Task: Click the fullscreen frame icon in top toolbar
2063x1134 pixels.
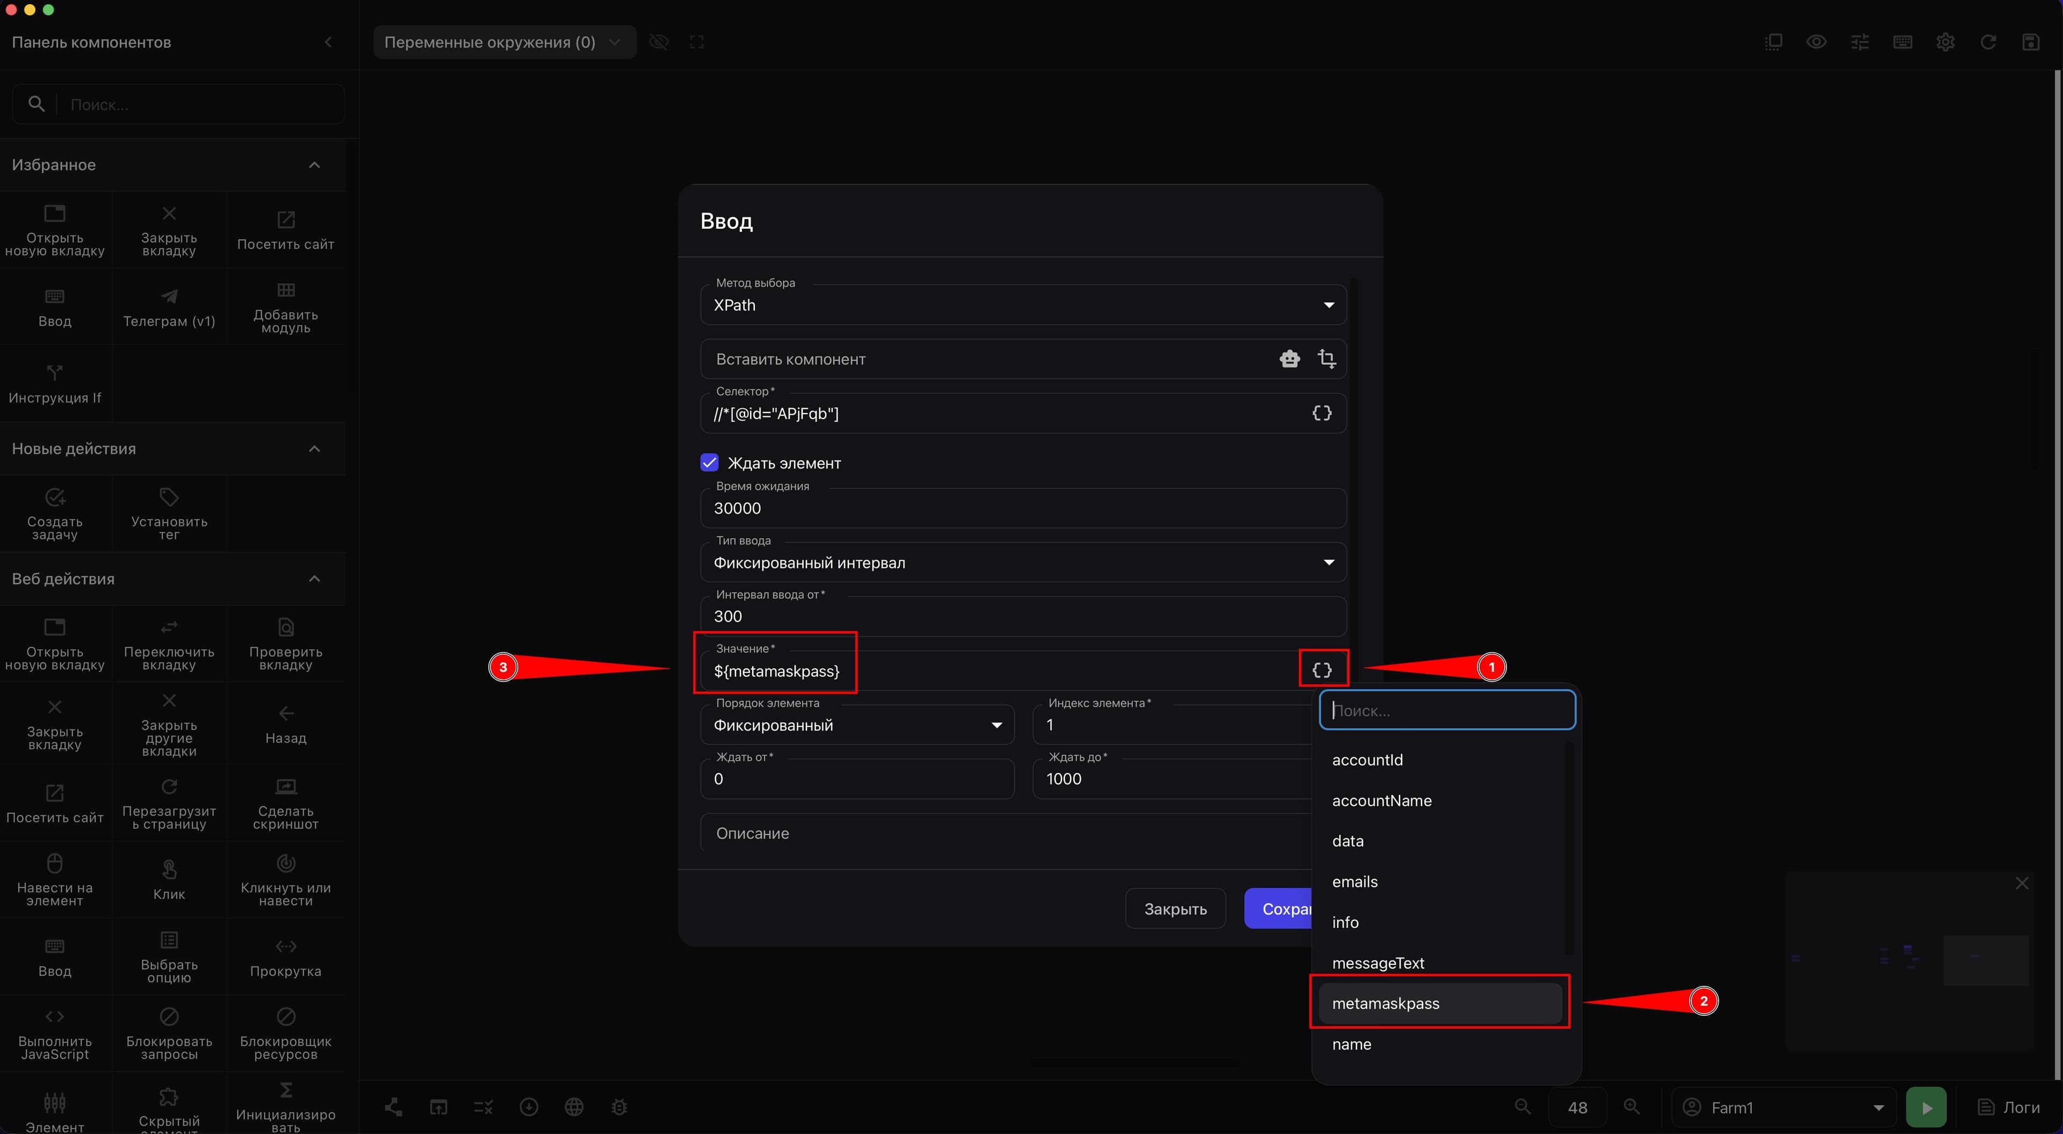Action: (697, 42)
